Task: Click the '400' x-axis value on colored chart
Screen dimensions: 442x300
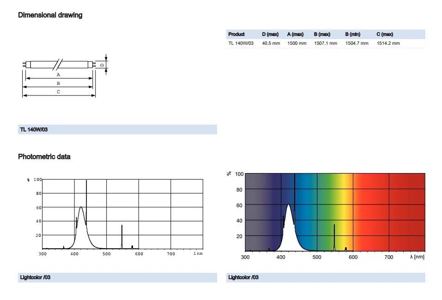Action: (x=281, y=257)
